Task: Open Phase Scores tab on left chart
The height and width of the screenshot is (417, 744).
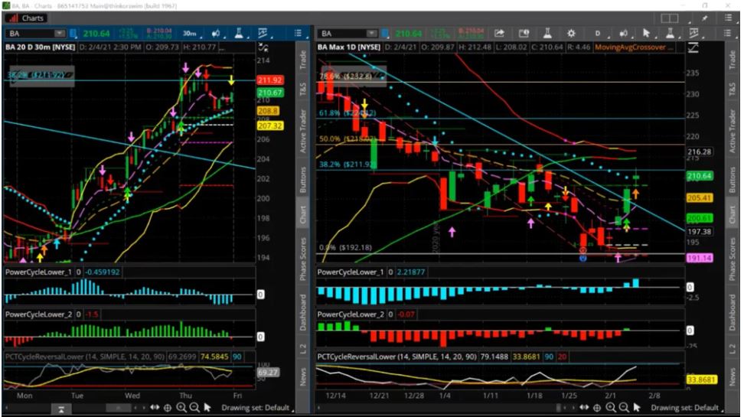Action: click(x=302, y=259)
